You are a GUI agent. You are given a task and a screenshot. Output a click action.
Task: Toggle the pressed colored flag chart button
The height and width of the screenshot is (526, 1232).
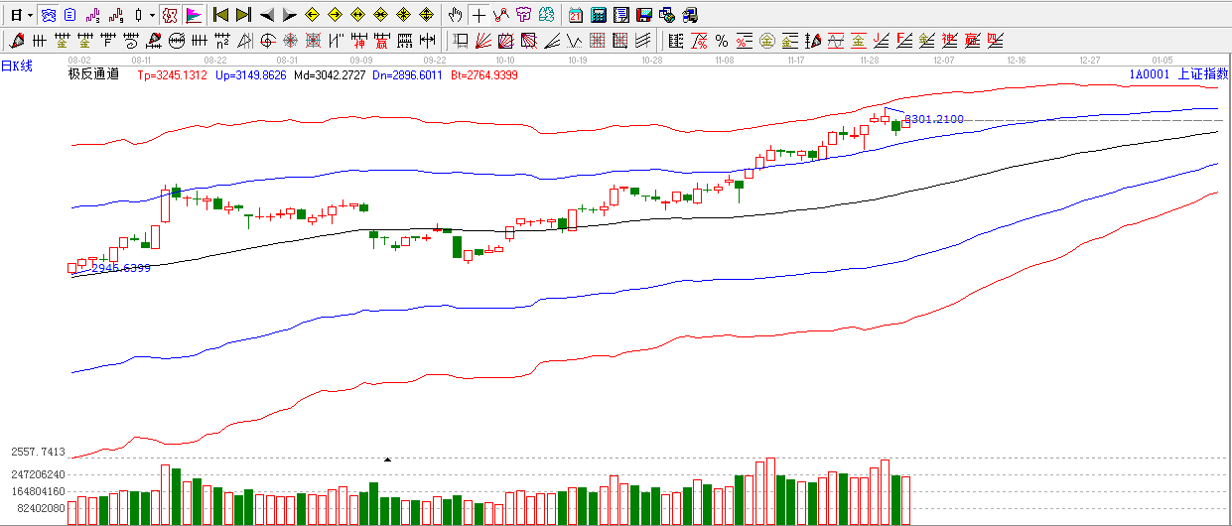[194, 15]
